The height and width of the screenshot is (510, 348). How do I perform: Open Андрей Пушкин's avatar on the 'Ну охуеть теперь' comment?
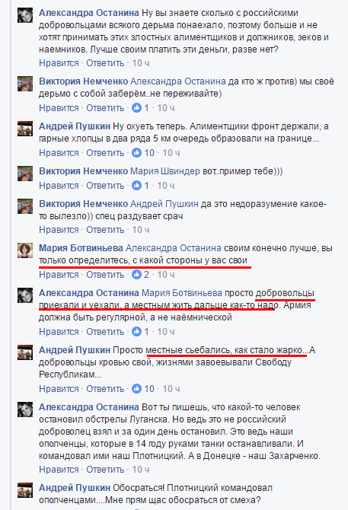coord(25,129)
